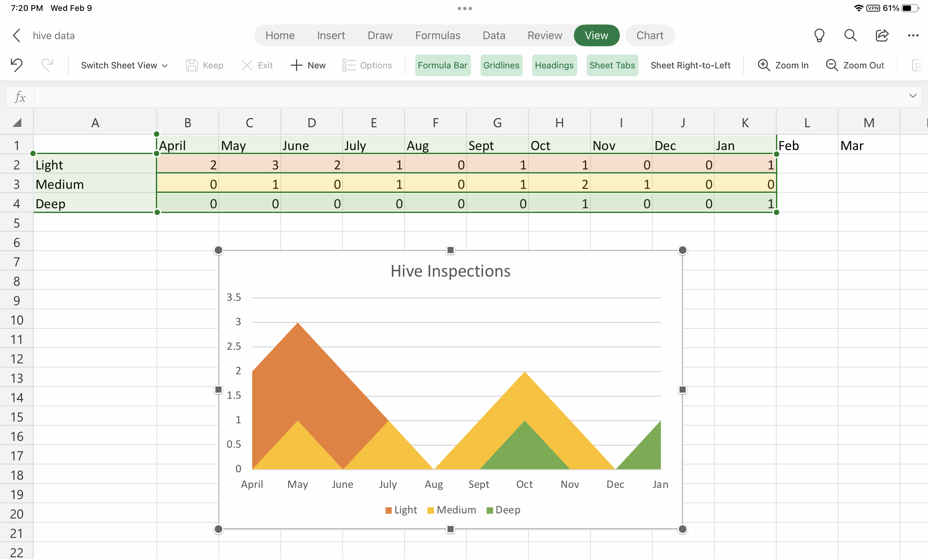The width and height of the screenshot is (928, 559).
Task: Toggle the Headings option
Action: [x=554, y=65]
